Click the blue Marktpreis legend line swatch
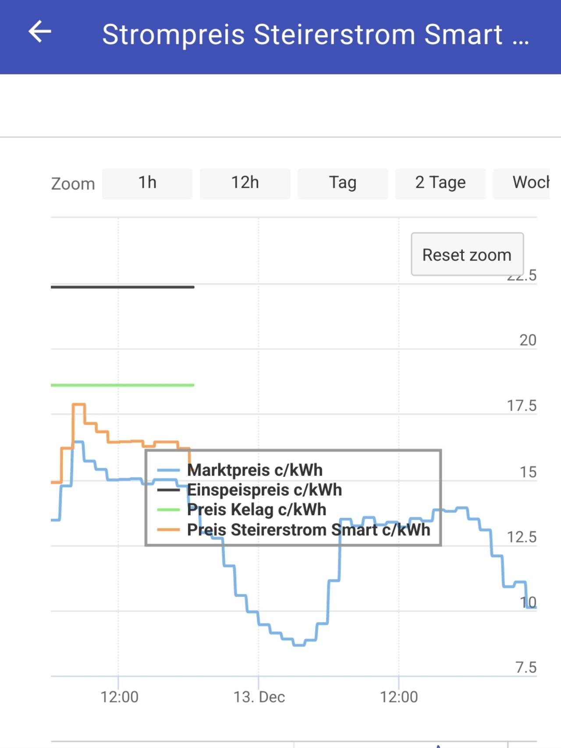Image resolution: width=561 pixels, height=748 pixels. [x=169, y=470]
